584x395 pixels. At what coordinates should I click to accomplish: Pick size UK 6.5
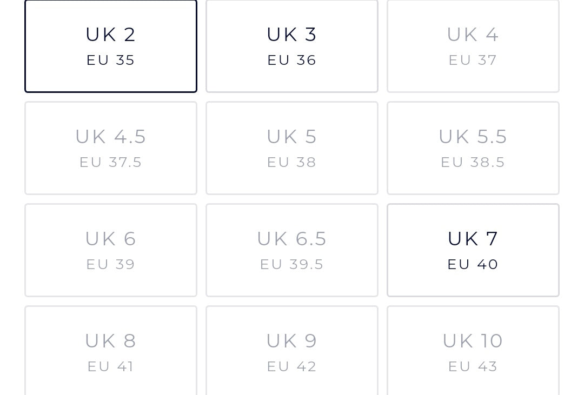tap(292, 250)
